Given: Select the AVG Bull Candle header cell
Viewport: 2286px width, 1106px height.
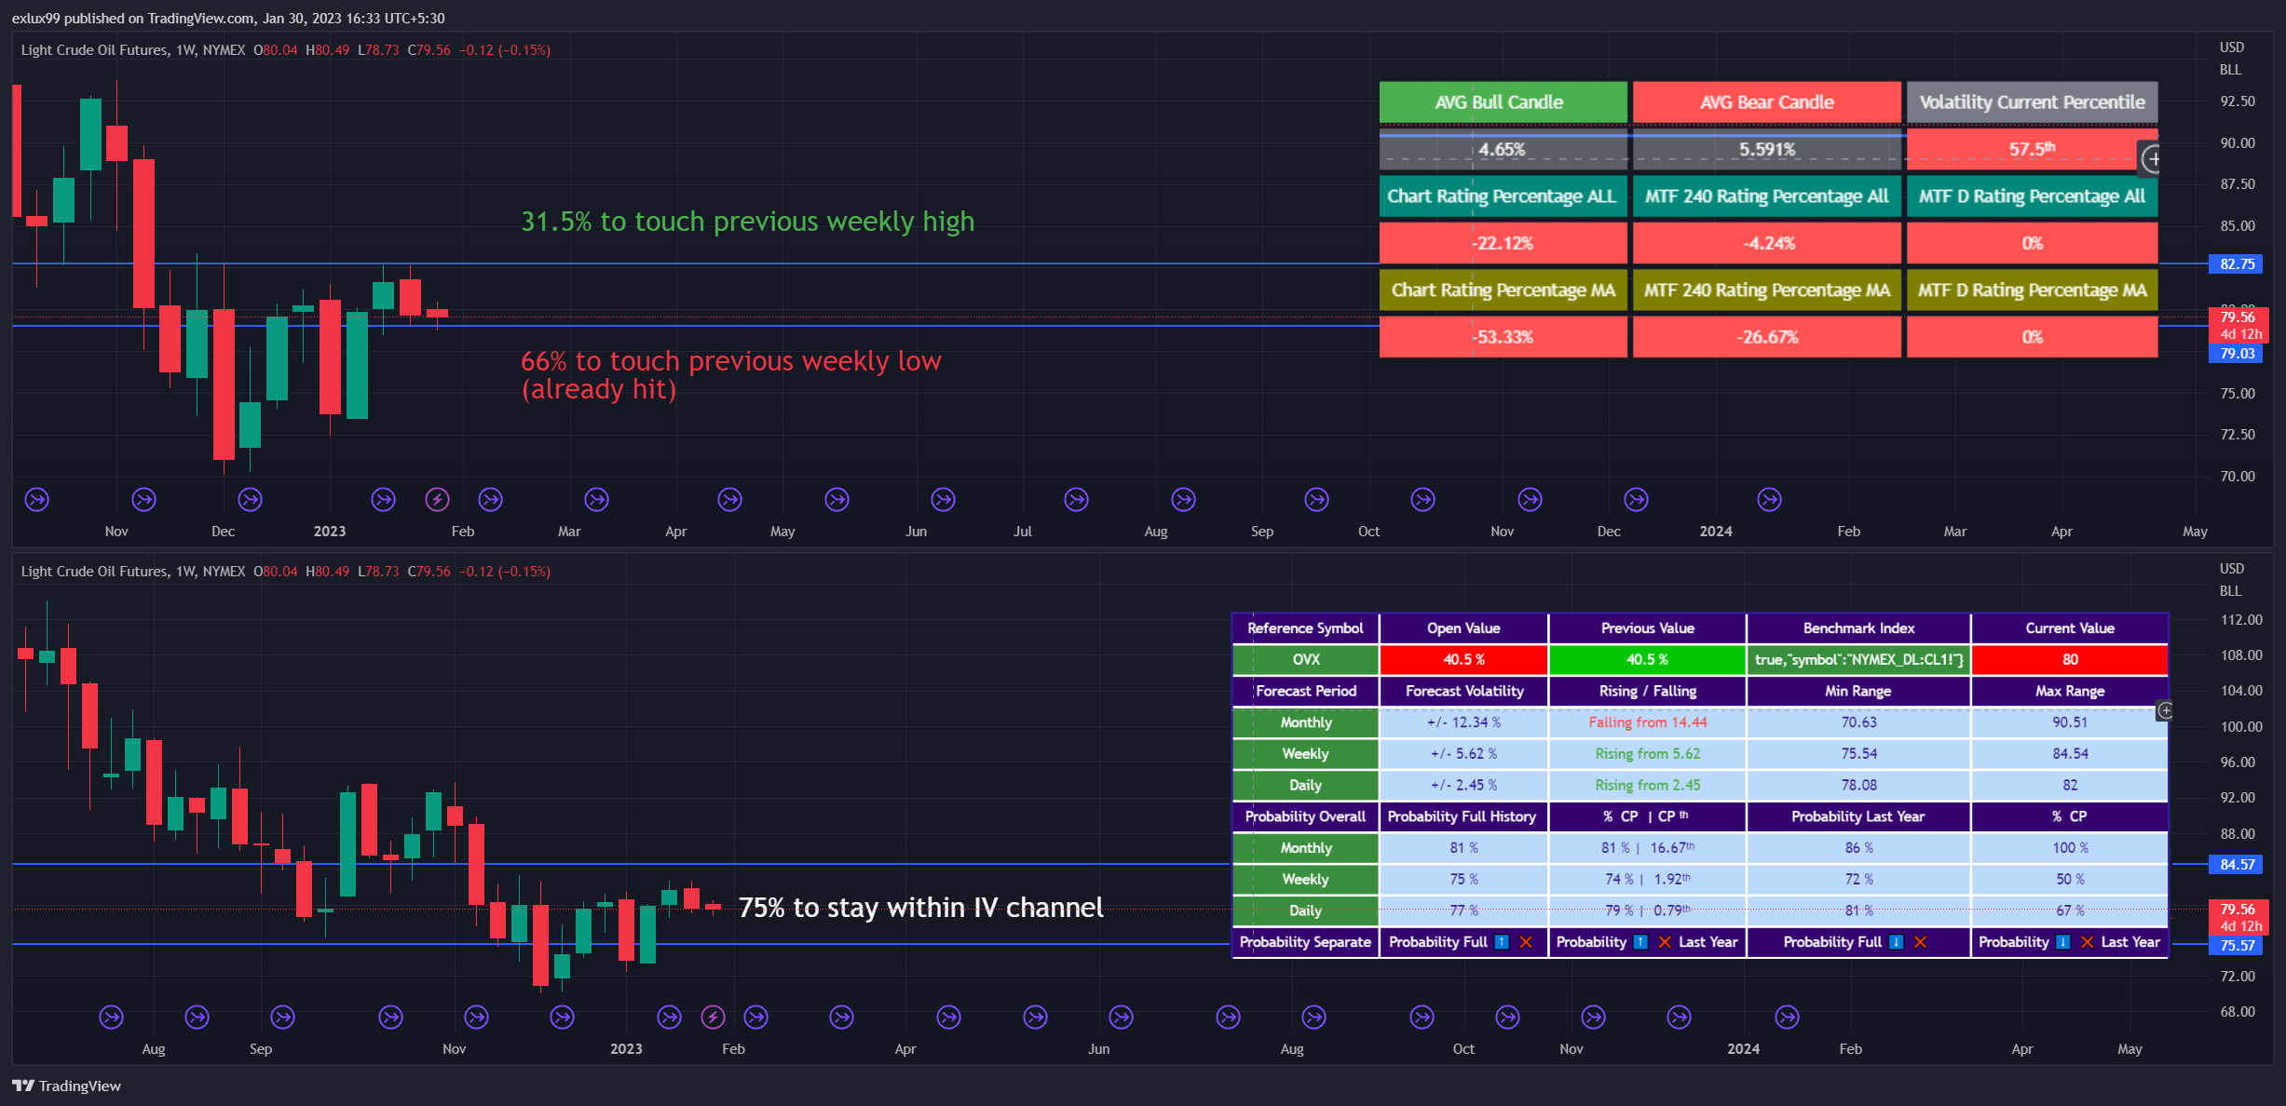Looking at the screenshot, I should coord(1503,102).
